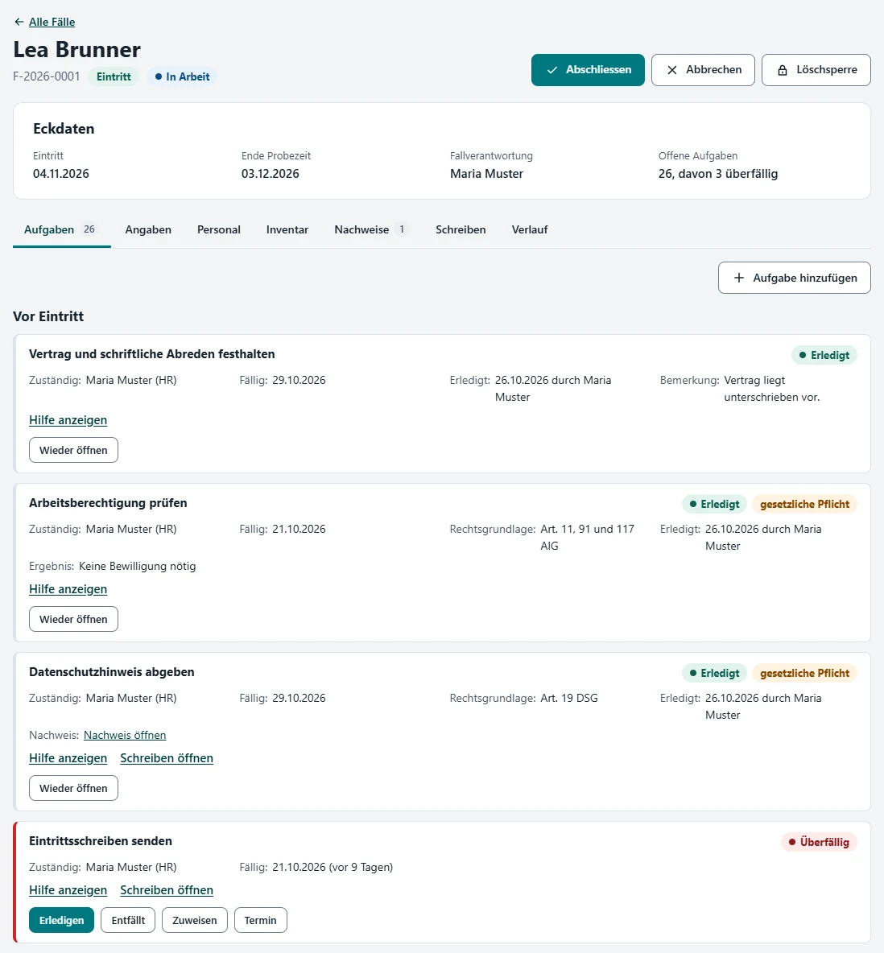This screenshot has width=884, height=953.
Task: Show help for Datenschutzhinweis abgeben
Action: 68,758
